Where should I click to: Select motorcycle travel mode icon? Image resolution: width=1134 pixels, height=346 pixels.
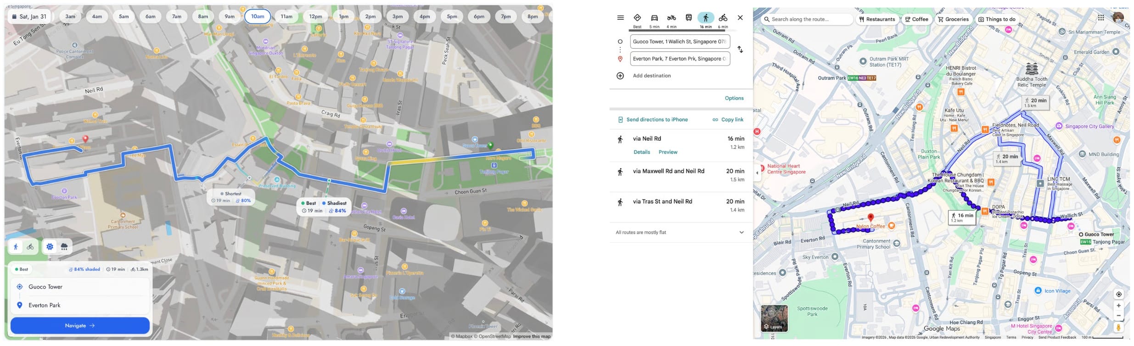click(x=671, y=18)
